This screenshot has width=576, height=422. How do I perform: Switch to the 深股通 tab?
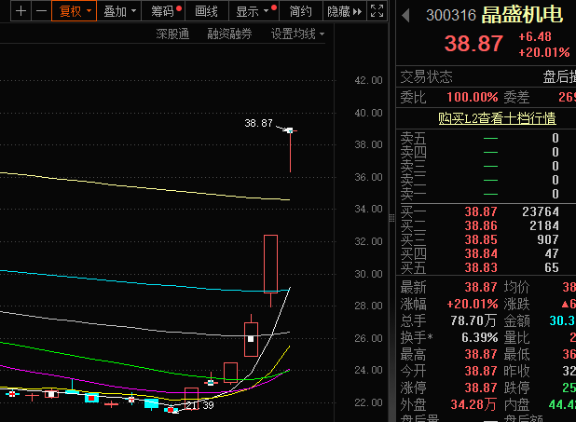(x=172, y=34)
